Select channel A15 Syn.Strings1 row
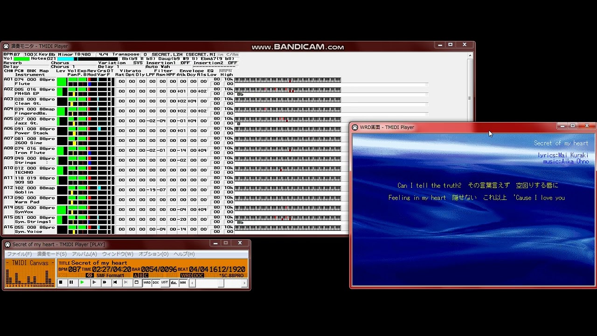Screen dimensions: 597x336 click(x=172, y=219)
